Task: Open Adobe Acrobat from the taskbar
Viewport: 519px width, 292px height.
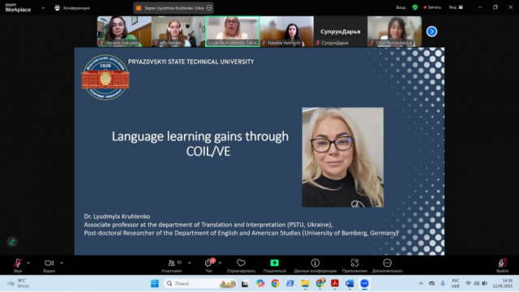Action: [335, 283]
